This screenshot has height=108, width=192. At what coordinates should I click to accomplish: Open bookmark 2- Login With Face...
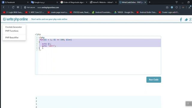[13, 12]
